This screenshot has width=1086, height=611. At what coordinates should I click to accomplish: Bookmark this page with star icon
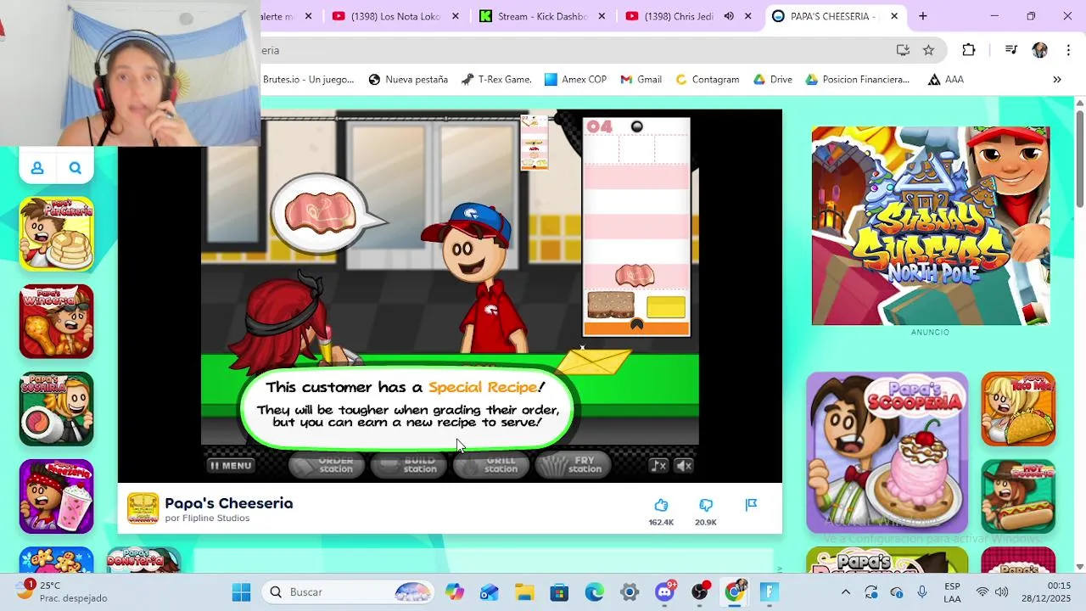(x=928, y=50)
